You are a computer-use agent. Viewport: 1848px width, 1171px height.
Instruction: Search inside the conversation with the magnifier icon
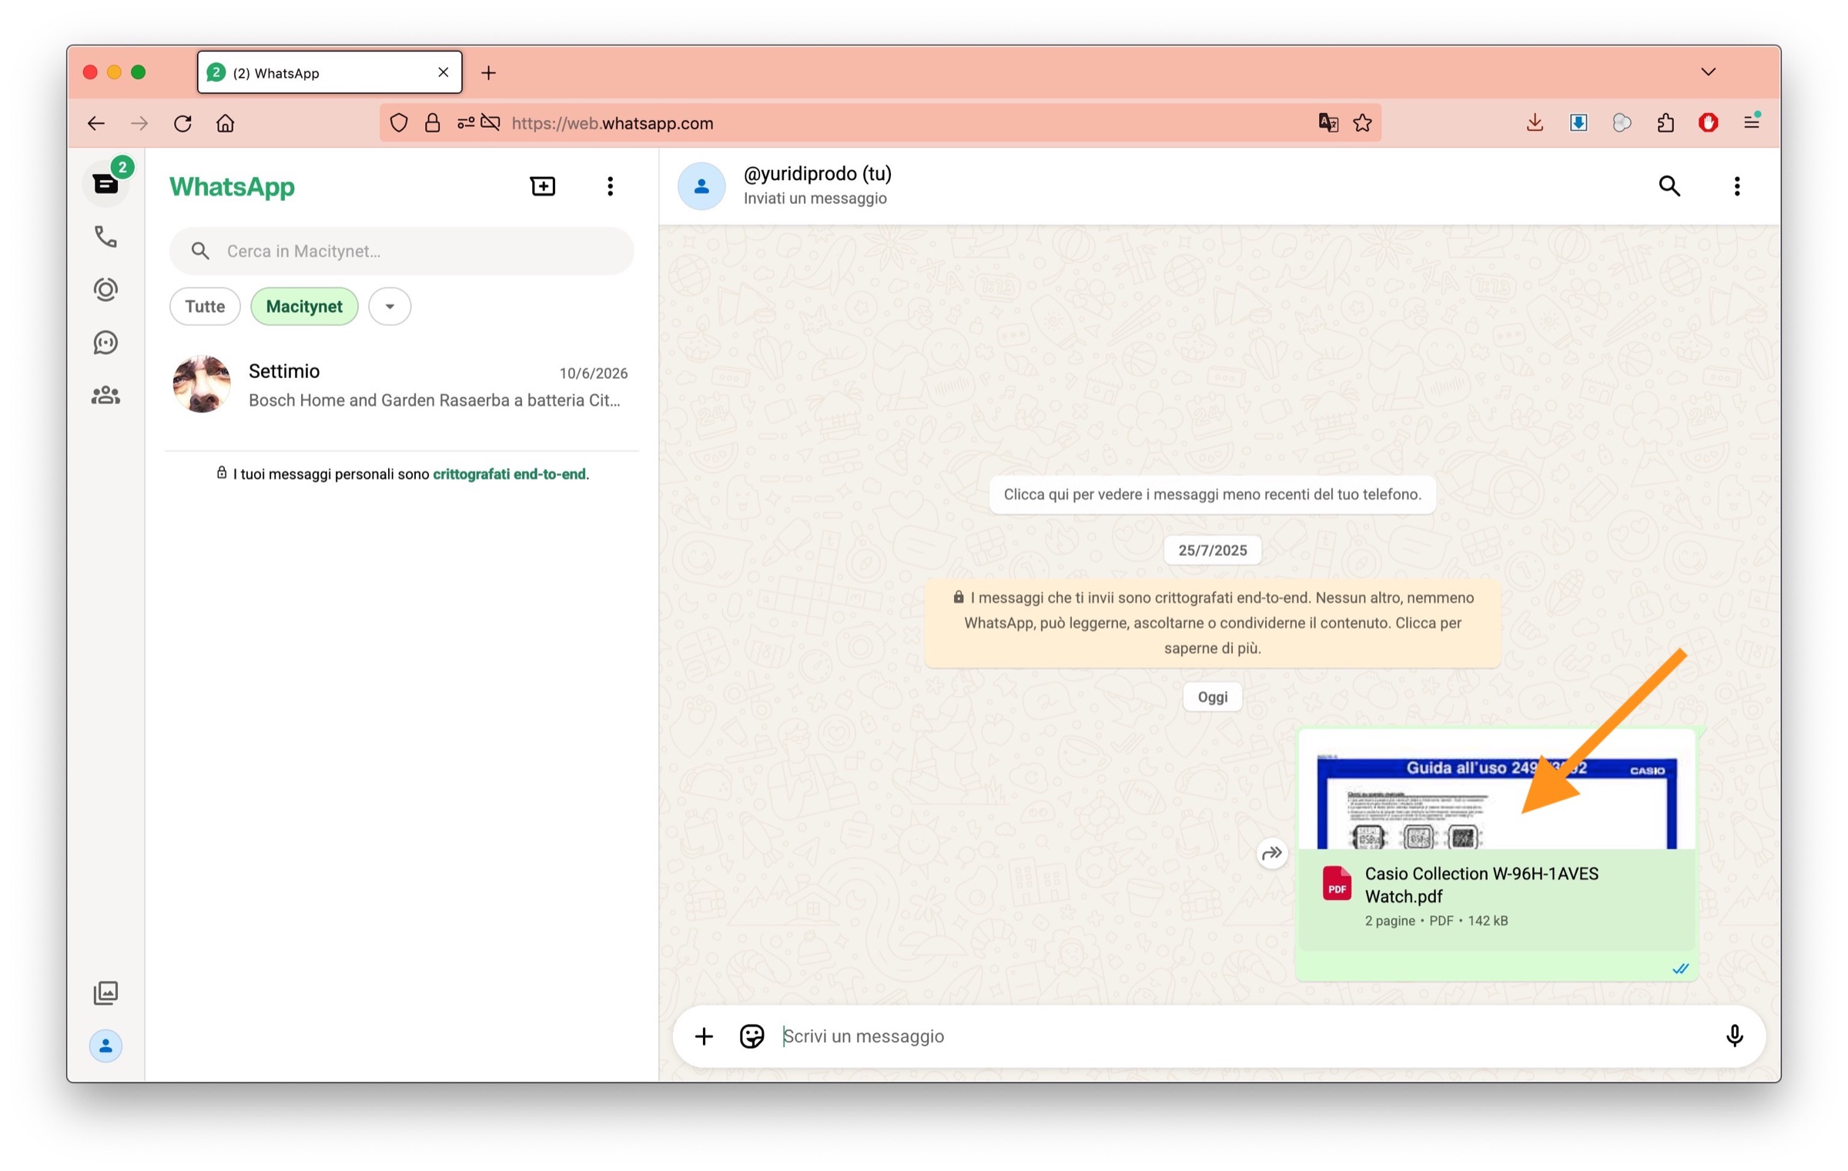[x=1669, y=186]
